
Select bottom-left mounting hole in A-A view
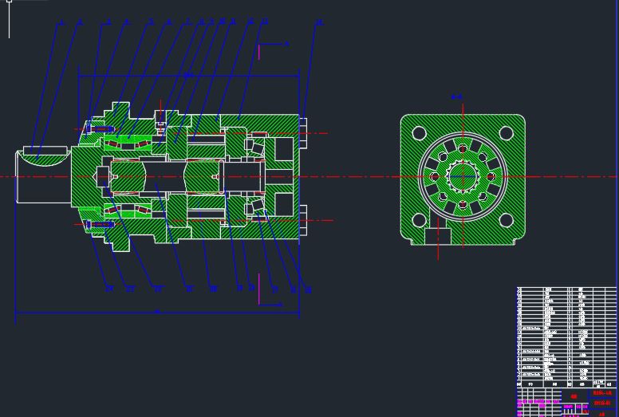tap(419, 220)
